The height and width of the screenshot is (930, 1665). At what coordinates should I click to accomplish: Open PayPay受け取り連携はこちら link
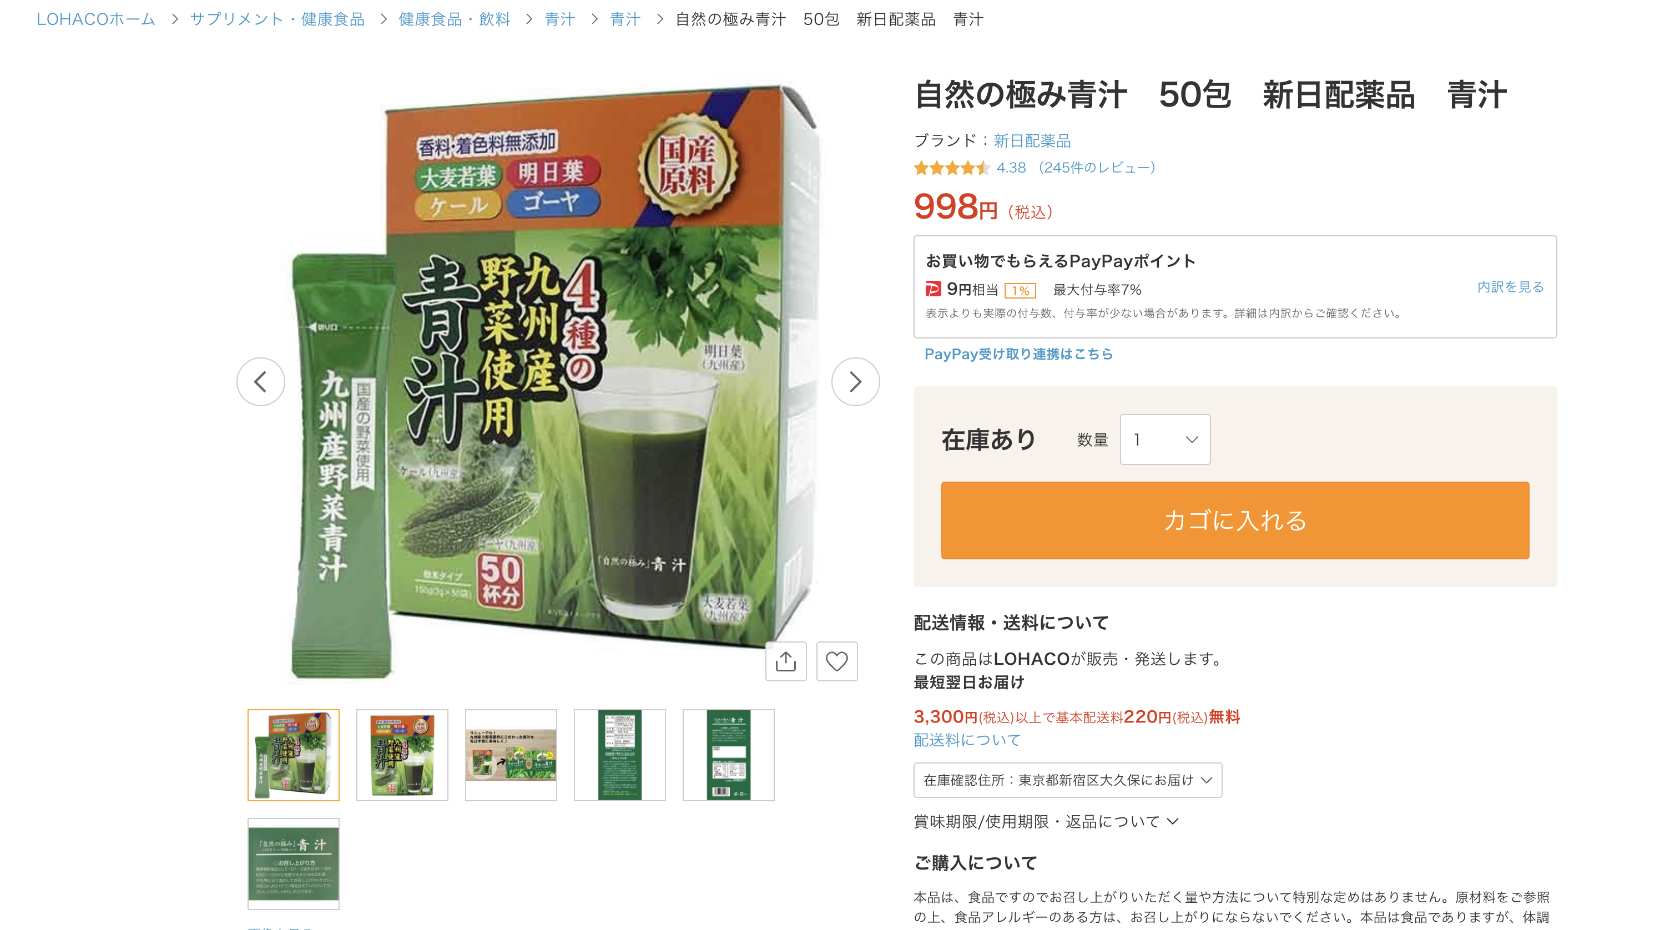(x=1018, y=354)
